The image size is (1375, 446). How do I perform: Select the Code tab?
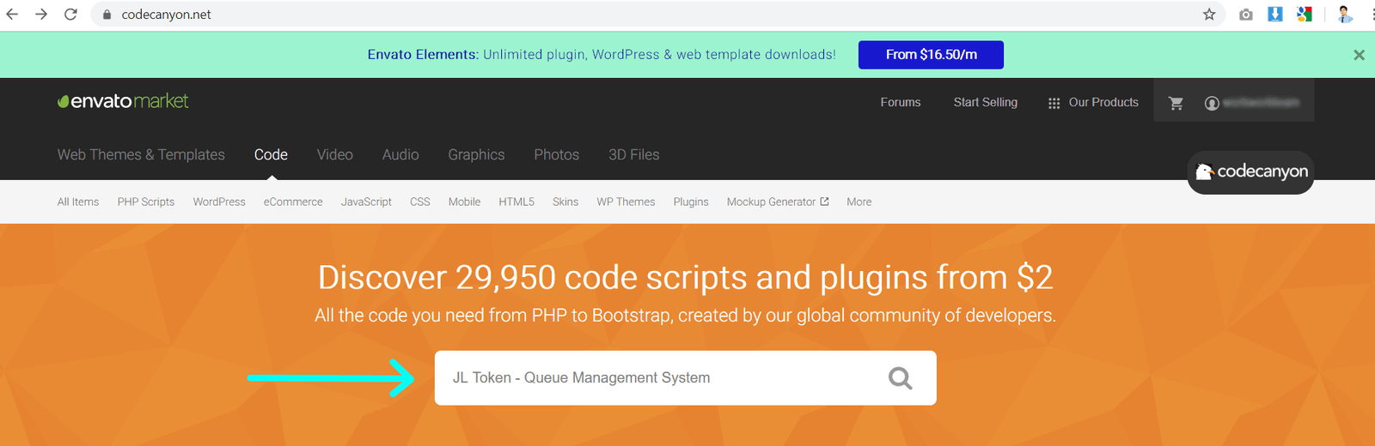pyautogui.click(x=271, y=154)
